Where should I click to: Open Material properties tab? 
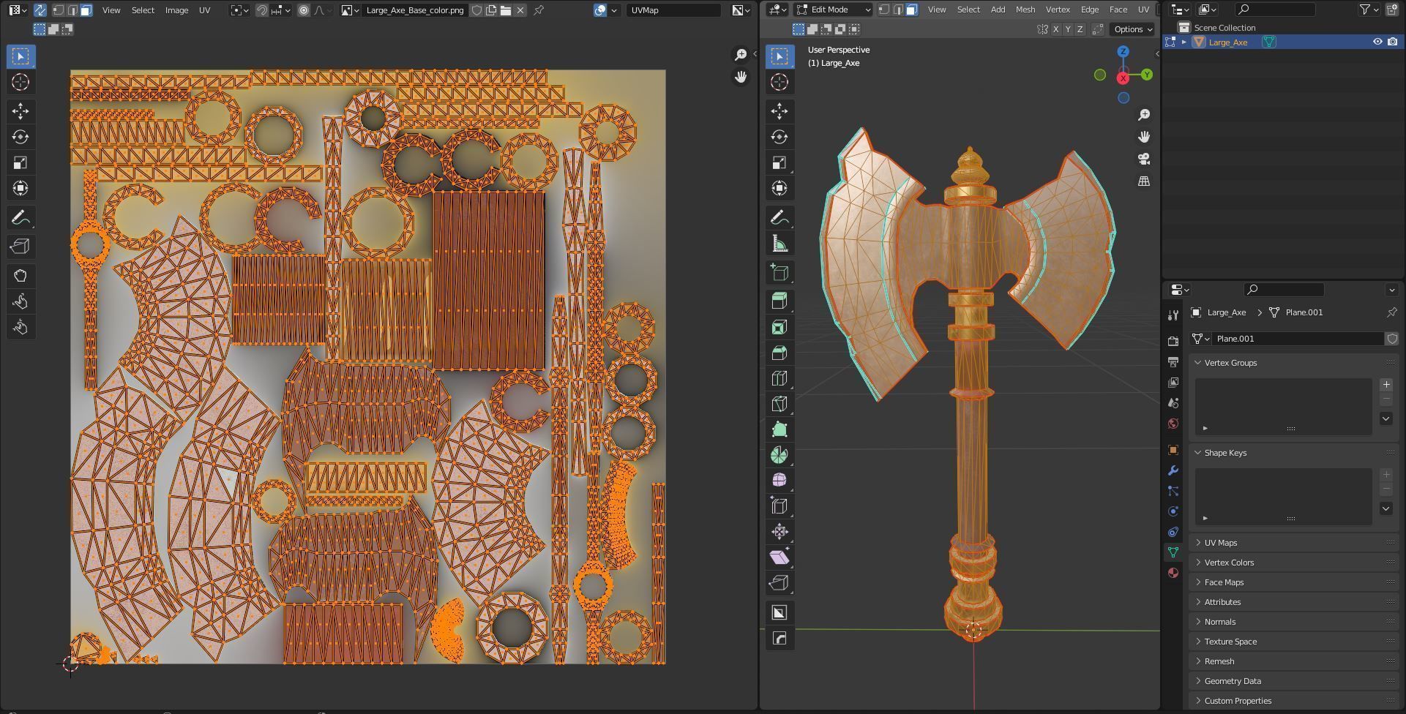[x=1173, y=573]
